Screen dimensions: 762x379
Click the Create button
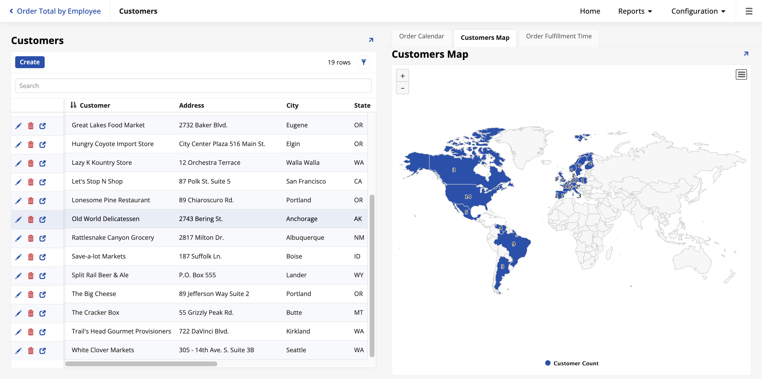pyautogui.click(x=29, y=62)
